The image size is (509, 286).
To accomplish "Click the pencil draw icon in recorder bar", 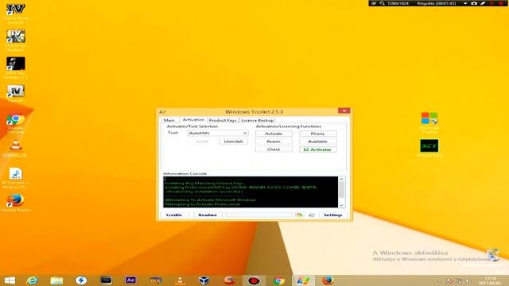I will pyautogui.click(x=483, y=3).
